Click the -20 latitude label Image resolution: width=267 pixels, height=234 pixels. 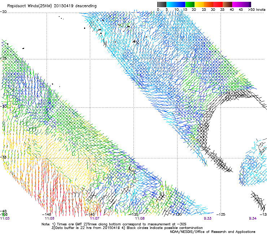(x=3, y=12)
